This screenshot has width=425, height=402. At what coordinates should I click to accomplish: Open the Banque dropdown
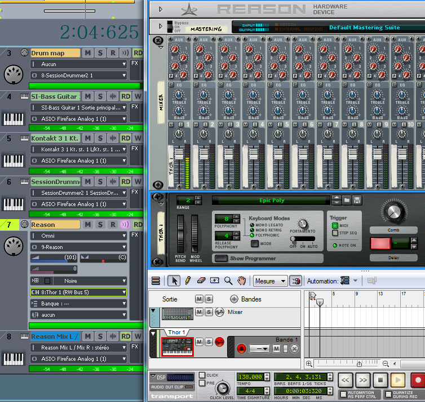(78, 303)
